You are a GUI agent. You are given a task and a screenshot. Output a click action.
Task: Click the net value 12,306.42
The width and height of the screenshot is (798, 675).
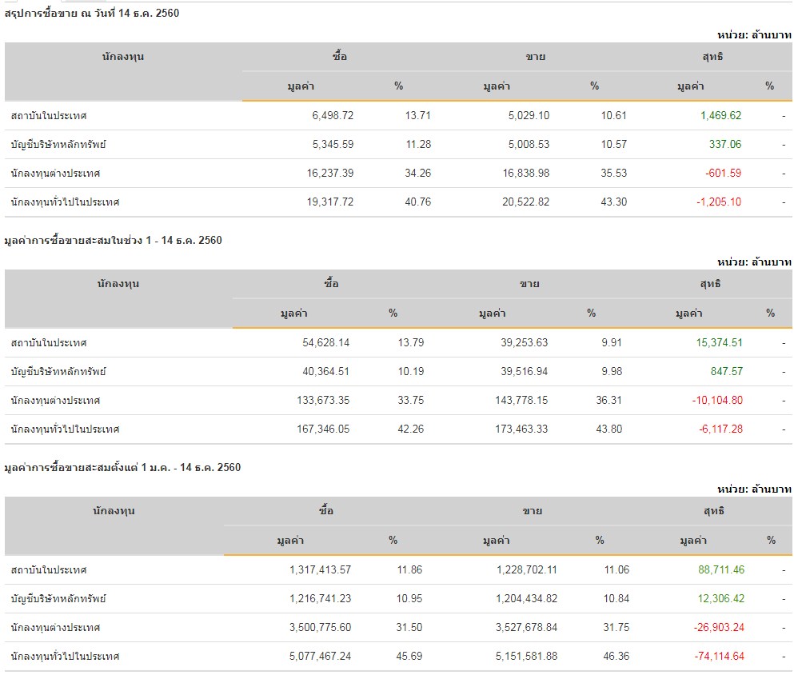click(x=720, y=598)
